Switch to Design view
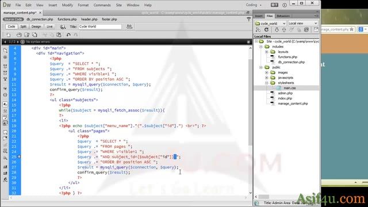This screenshot has width=368, height=207. tap(36, 26)
